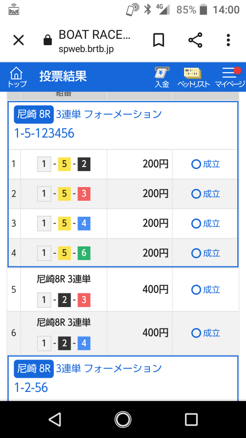The width and height of the screenshot is (246, 438).
Task: Tap the Android back navigation button
Action: pos(55,420)
